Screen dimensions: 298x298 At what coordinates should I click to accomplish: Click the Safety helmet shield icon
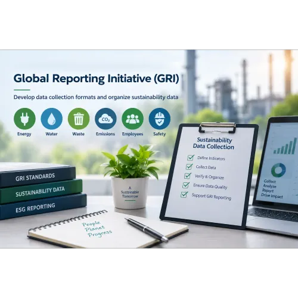pyautogui.click(x=160, y=119)
